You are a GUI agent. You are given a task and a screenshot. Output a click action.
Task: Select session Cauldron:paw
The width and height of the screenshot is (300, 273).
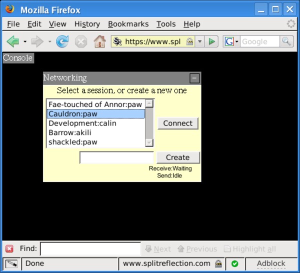coord(95,114)
